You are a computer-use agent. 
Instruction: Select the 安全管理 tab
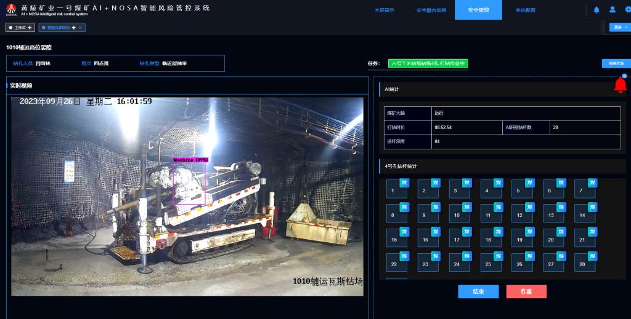[478, 10]
